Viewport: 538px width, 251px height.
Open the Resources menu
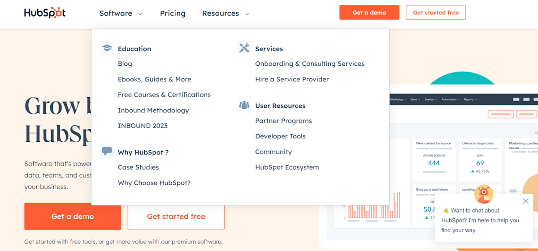coord(221,13)
